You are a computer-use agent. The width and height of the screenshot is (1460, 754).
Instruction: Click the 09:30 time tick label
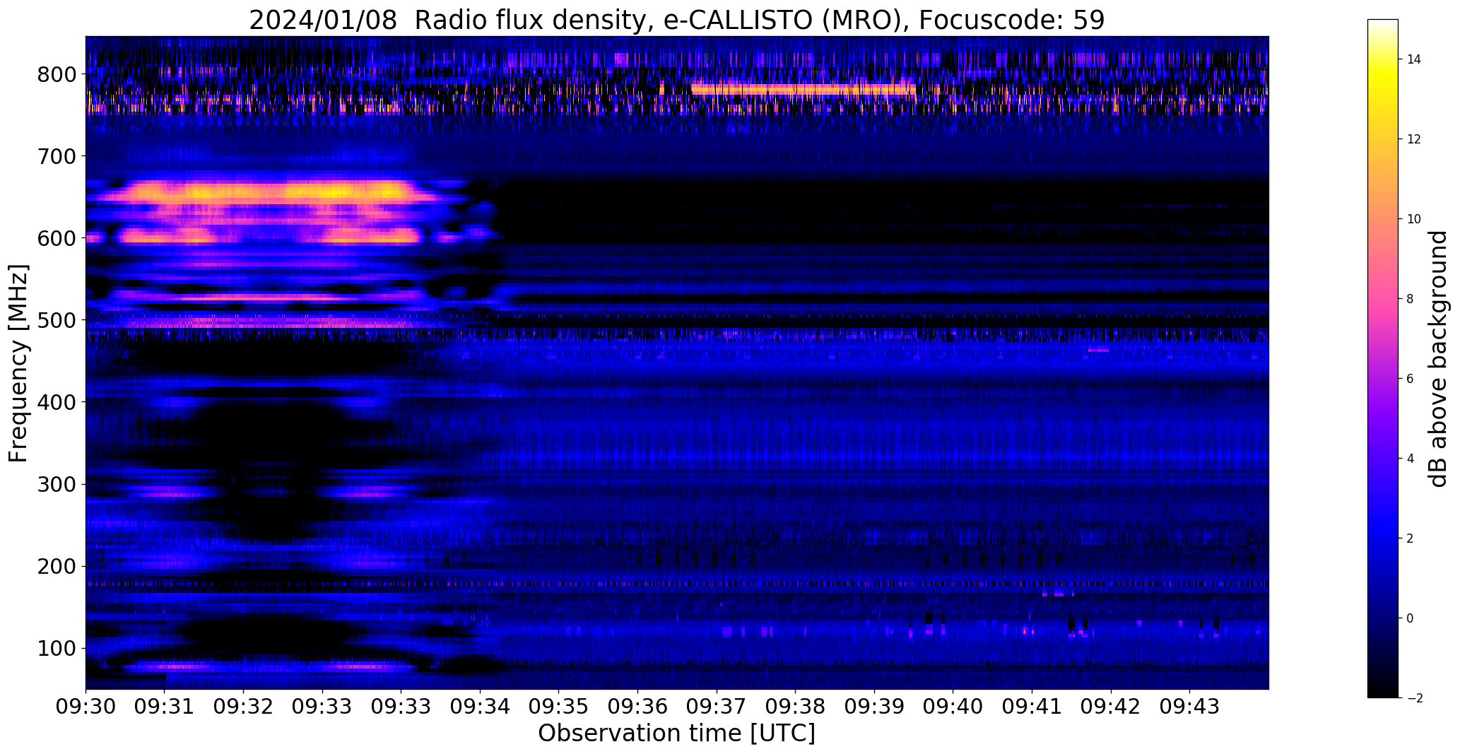pyautogui.click(x=86, y=707)
